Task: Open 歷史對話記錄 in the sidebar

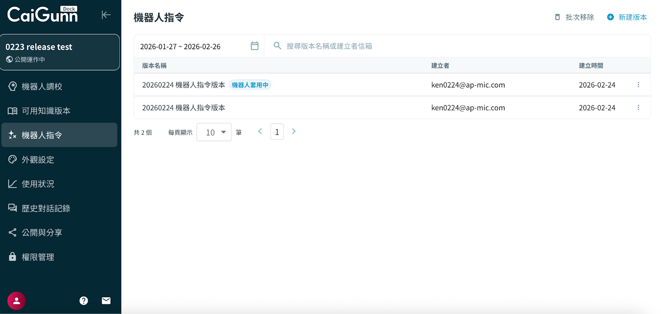Action: point(46,209)
